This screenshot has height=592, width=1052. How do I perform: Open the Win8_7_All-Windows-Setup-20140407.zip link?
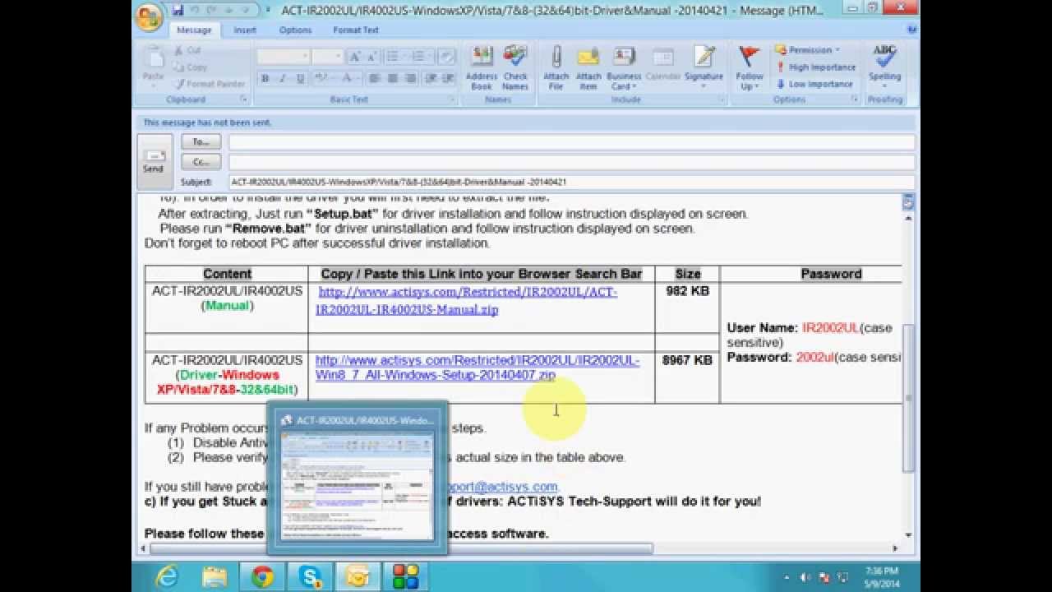coord(477,368)
